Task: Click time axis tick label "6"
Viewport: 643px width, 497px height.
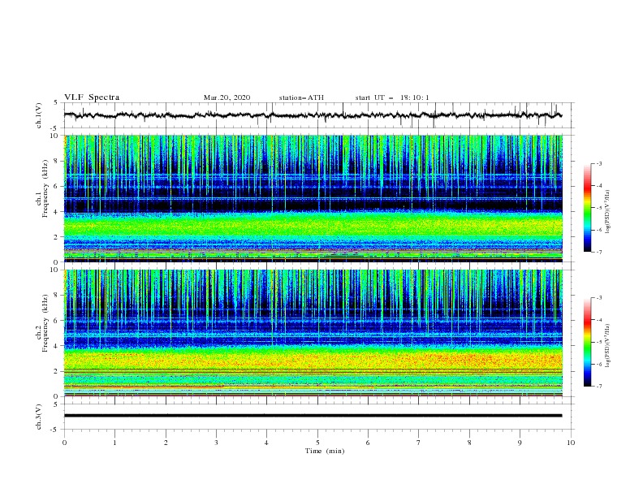Action: click(368, 443)
